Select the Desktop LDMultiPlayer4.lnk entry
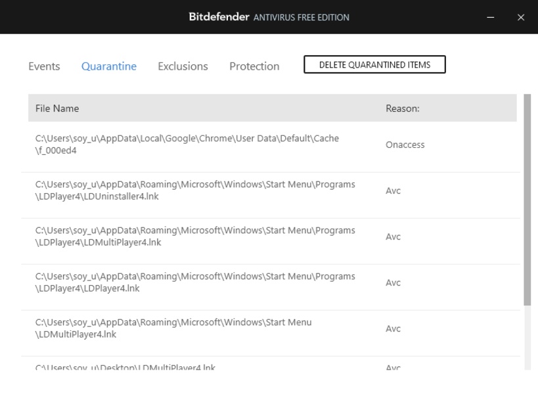This screenshot has height=394, width=538. click(x=125, y=366)
